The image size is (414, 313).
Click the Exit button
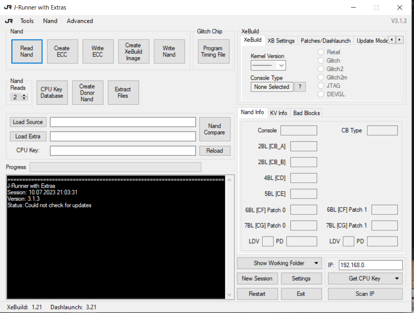(x=301, y=294)
